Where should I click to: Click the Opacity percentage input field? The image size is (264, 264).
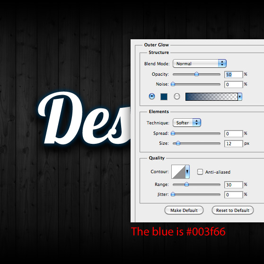pos(234,74)
